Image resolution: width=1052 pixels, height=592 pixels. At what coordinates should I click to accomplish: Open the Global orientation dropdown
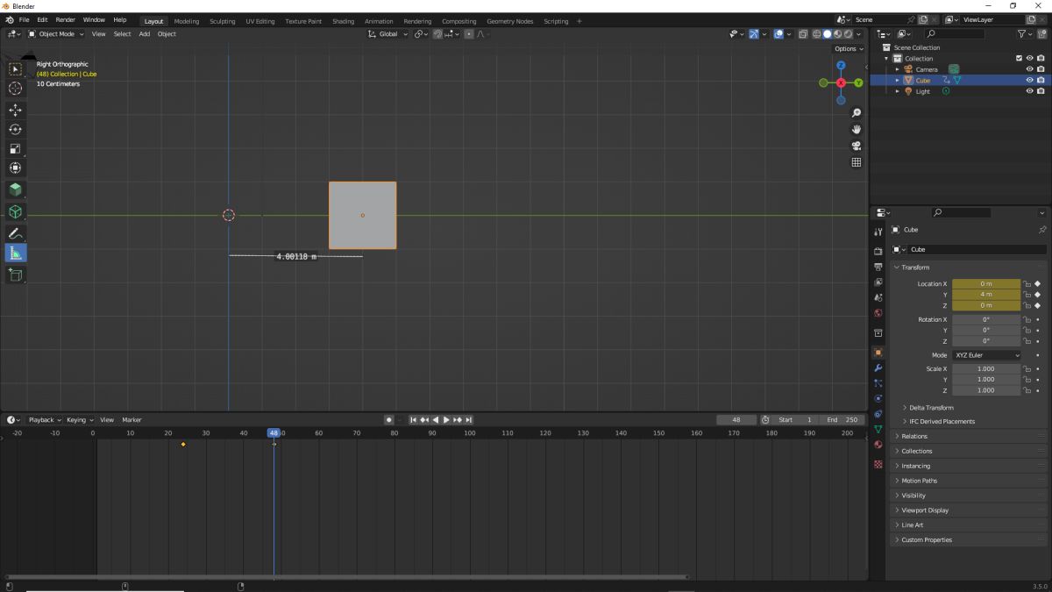[x=387, y=34]
